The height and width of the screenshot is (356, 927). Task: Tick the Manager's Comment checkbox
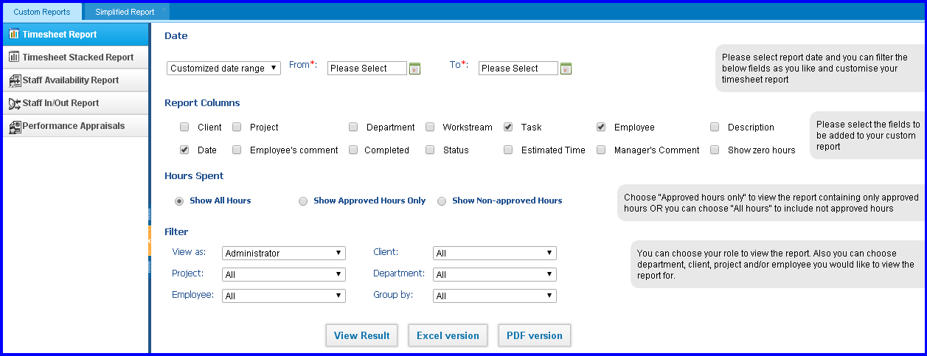pyautogui.click(x=601, y=150)
